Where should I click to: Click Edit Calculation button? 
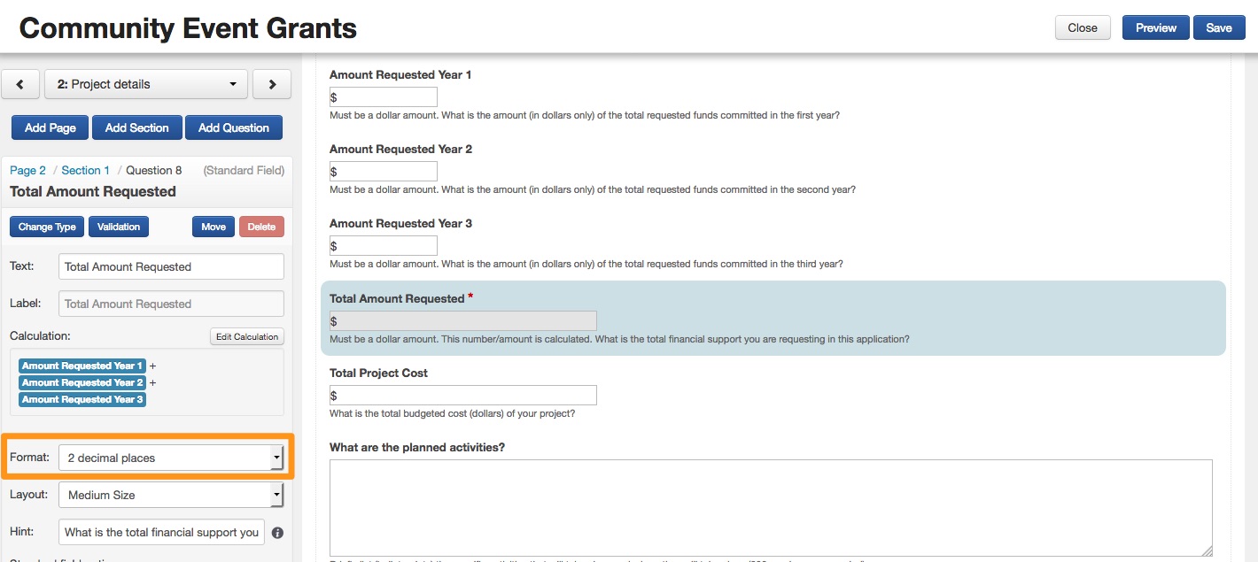tap(248, 336)
